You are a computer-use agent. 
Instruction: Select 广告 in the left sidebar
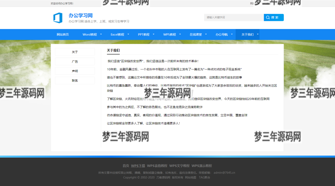(x=75, y=62)
